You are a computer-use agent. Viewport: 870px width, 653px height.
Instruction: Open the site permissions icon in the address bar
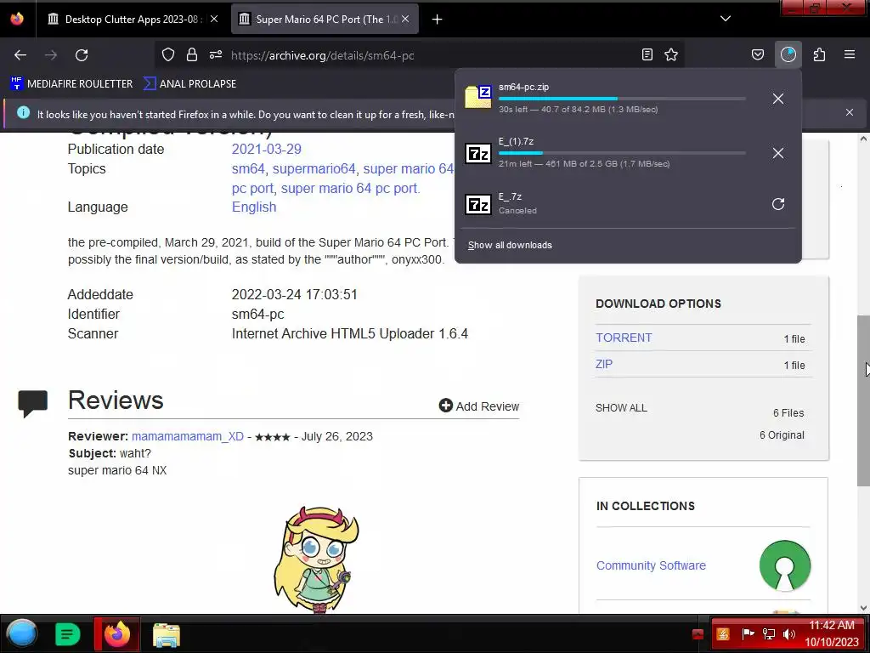point(216,54)
